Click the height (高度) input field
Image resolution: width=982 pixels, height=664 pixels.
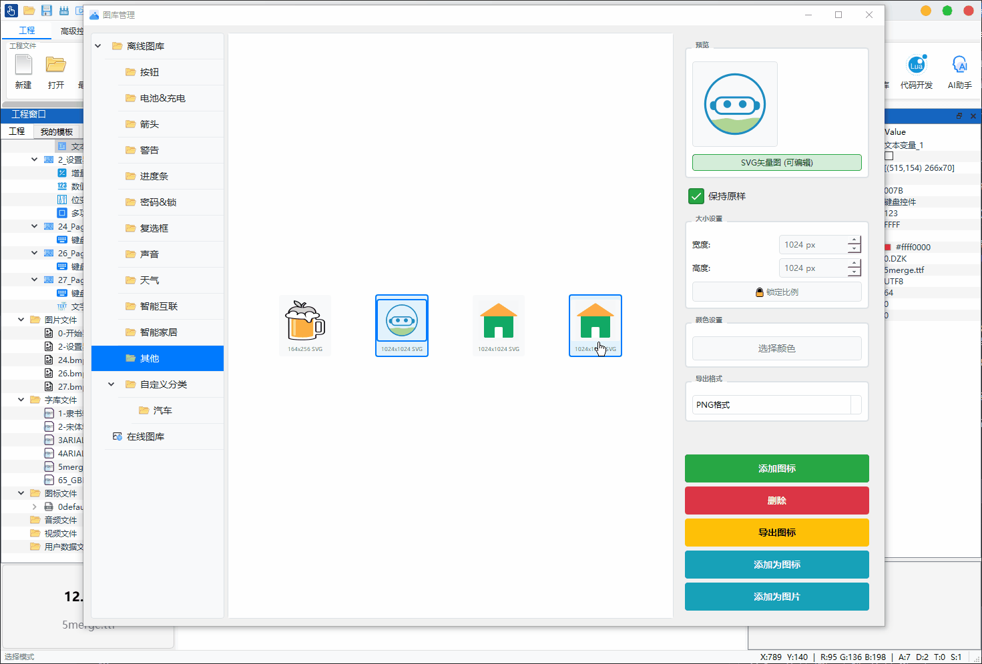tap(814, 268)
